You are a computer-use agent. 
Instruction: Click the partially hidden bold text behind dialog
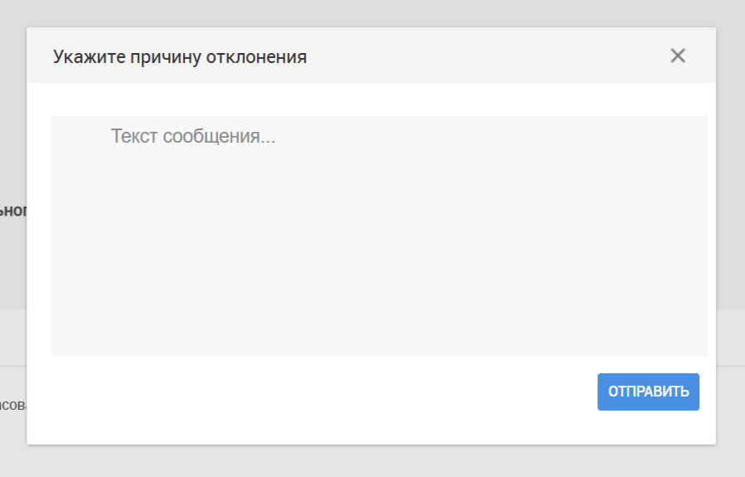[13, 210]
